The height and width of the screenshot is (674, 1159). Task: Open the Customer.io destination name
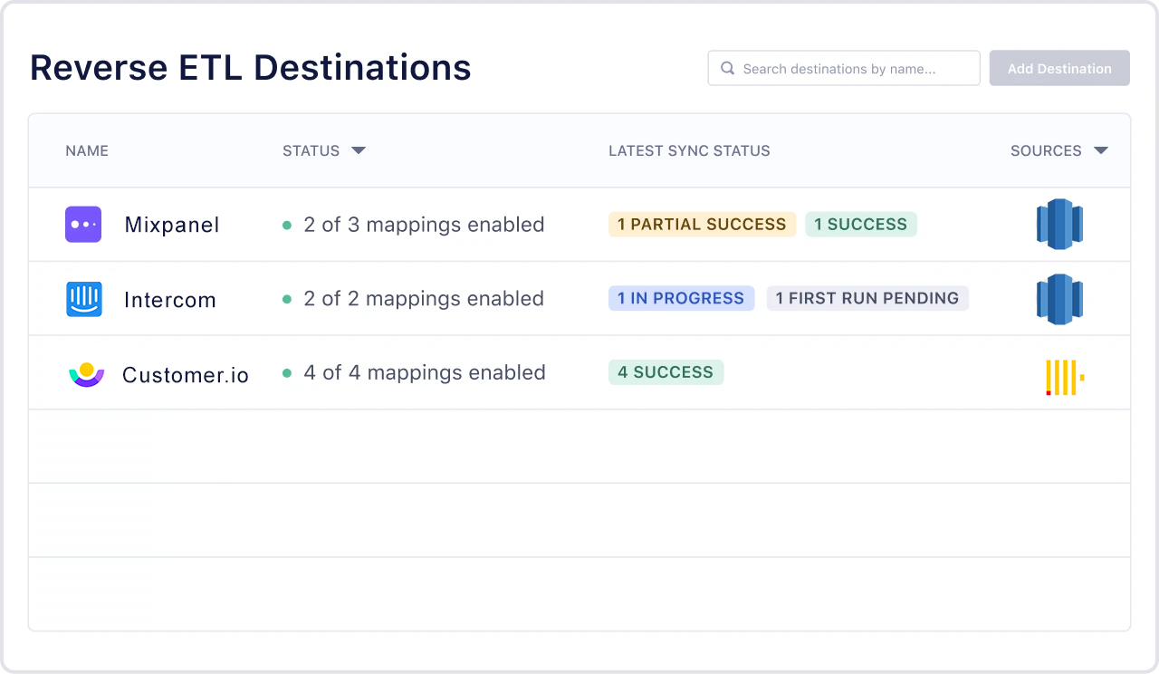coord(186,374)
